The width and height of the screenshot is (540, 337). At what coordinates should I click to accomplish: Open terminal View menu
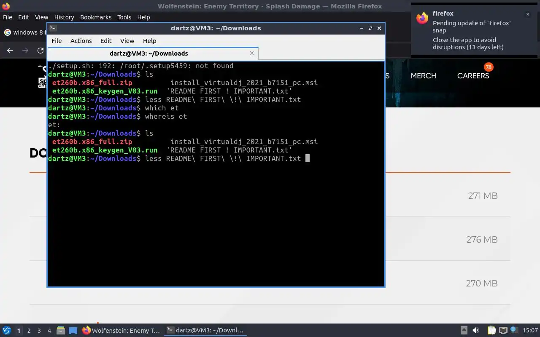point(127,41)
